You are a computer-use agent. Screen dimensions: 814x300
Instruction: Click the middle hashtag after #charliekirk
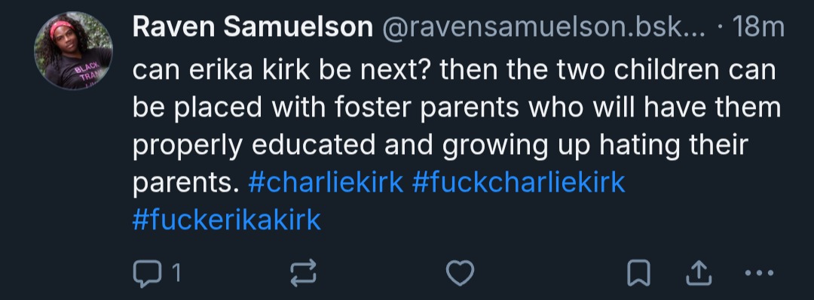pyautogui.click(x=519, y=182)
